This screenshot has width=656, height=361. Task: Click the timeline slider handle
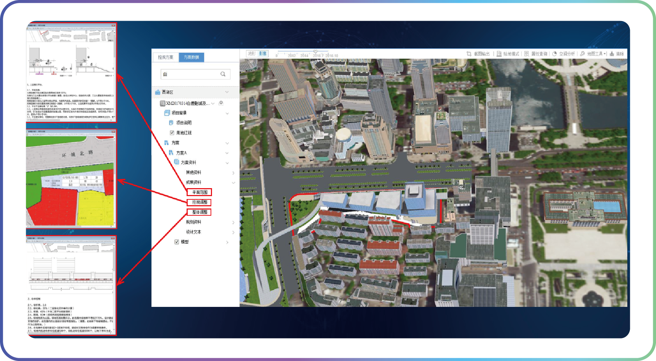point(315,52)
